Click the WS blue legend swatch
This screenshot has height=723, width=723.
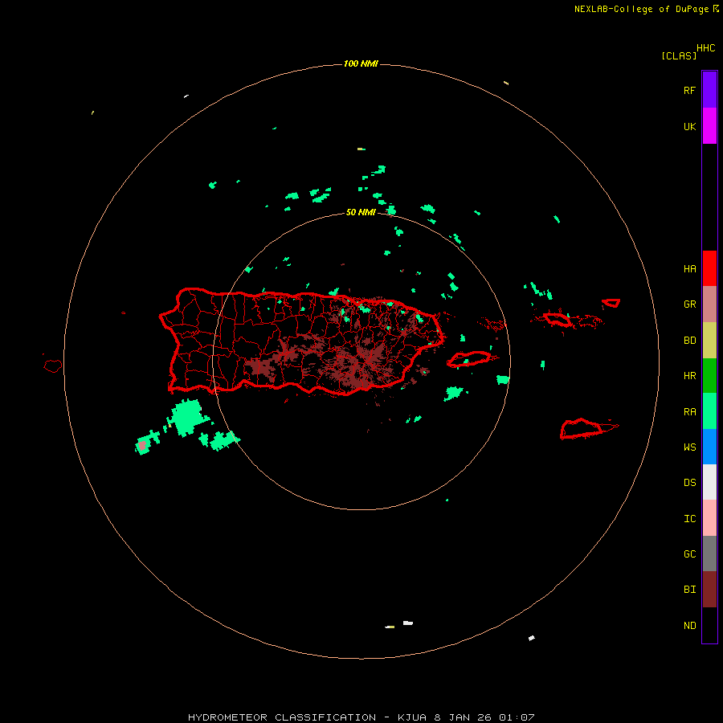click(709, 447)
